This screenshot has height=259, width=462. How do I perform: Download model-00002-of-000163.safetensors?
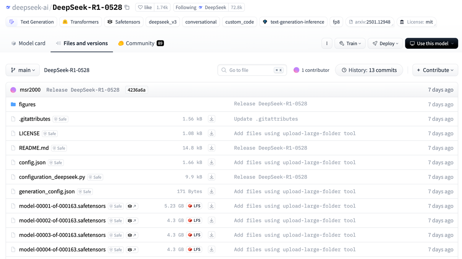pos(212,220)
